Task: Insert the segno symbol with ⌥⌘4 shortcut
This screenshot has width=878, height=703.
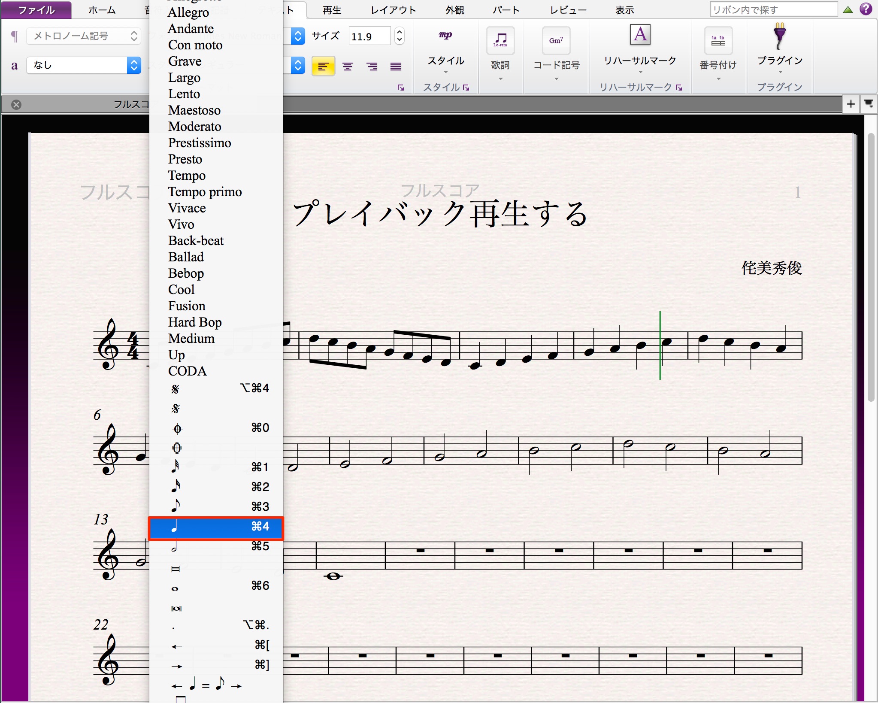Action: click(x=216, y=388)
